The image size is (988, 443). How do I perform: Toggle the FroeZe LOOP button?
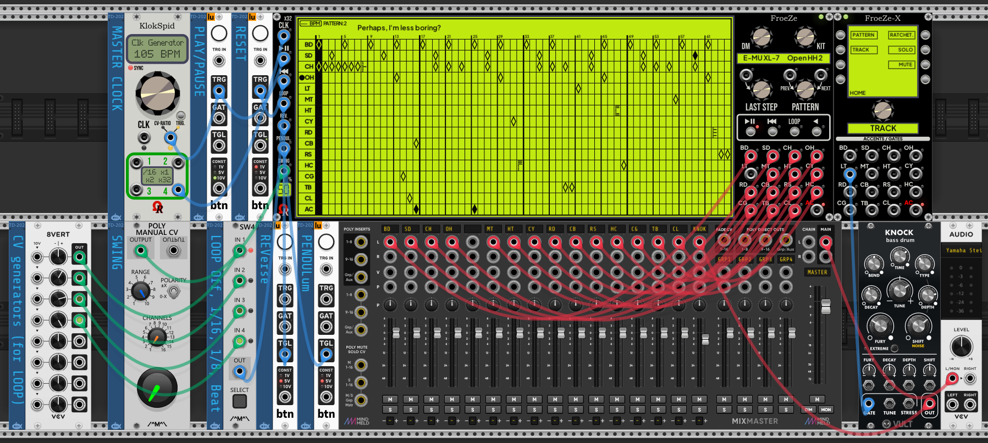point(794,132)
